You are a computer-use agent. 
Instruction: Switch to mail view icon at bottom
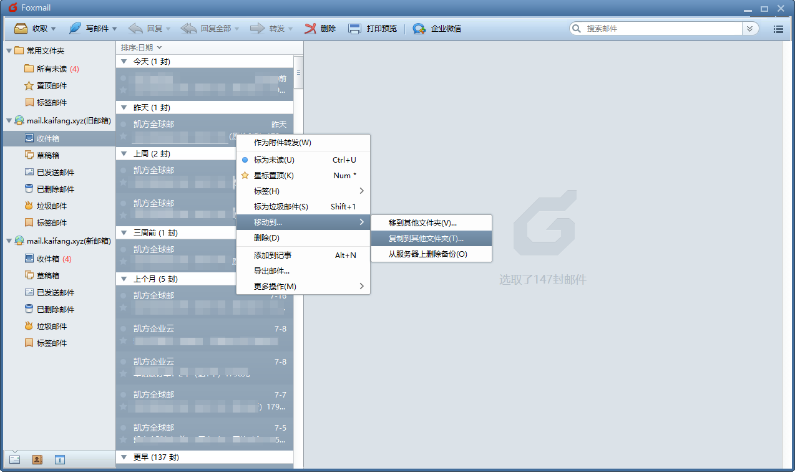tap(14, 460)
